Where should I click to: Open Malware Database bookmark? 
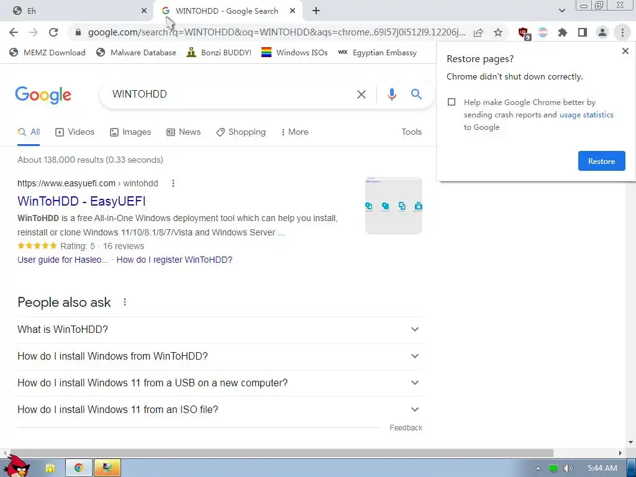click(136, 53)
